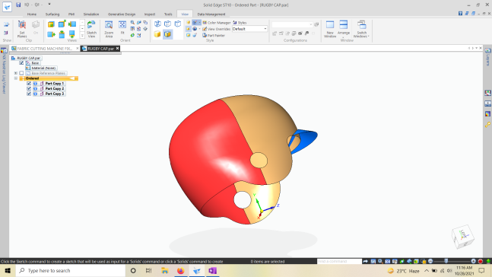Open File Explorer from the taskbar
The height and width of the screenshot is (277, 492).
pyautogui.click(x=165, y=270)
